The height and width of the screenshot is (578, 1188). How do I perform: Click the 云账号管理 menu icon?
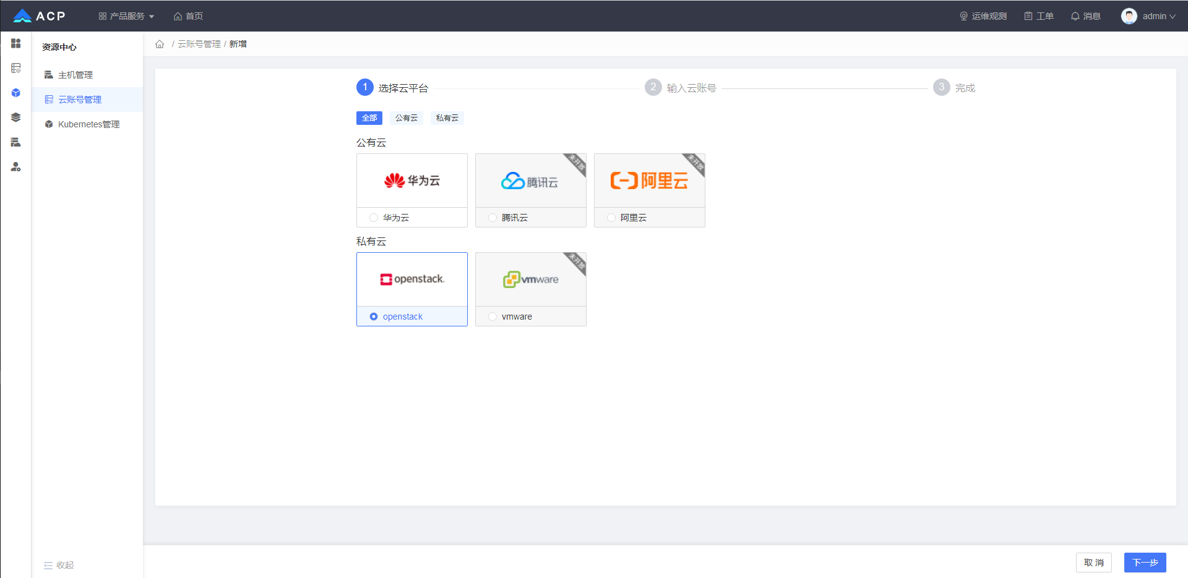click(49, 100)
